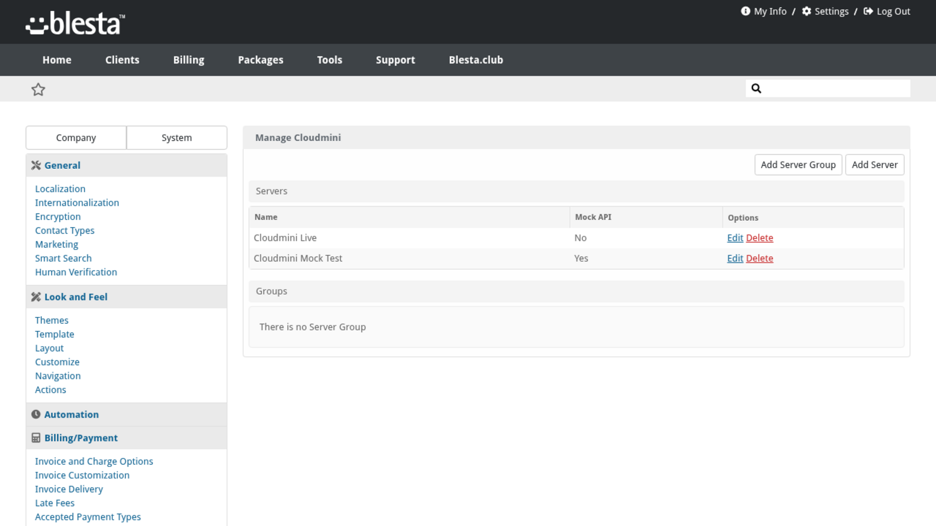Collapse the Billing/Payment section heading
Image resolution: width=936 pixels, height=526 pixels.
tap(126, 438)
